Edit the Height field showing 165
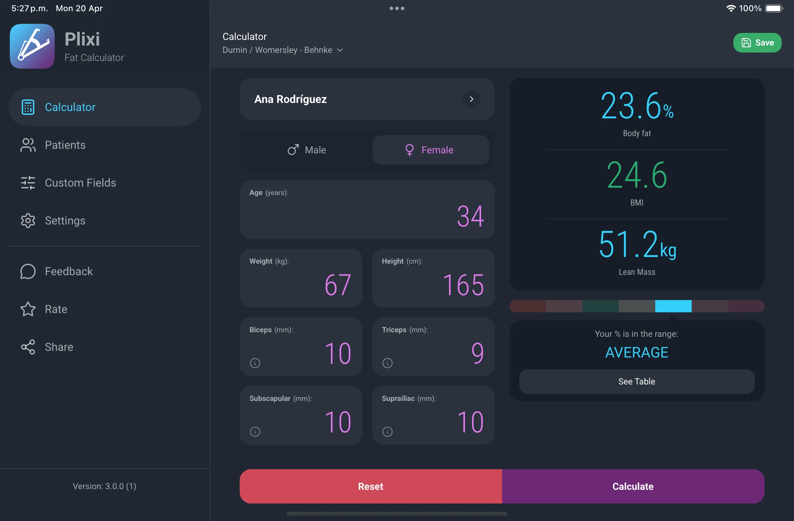The width and height of the screenshot is (794, 521). tap(433, 278)
